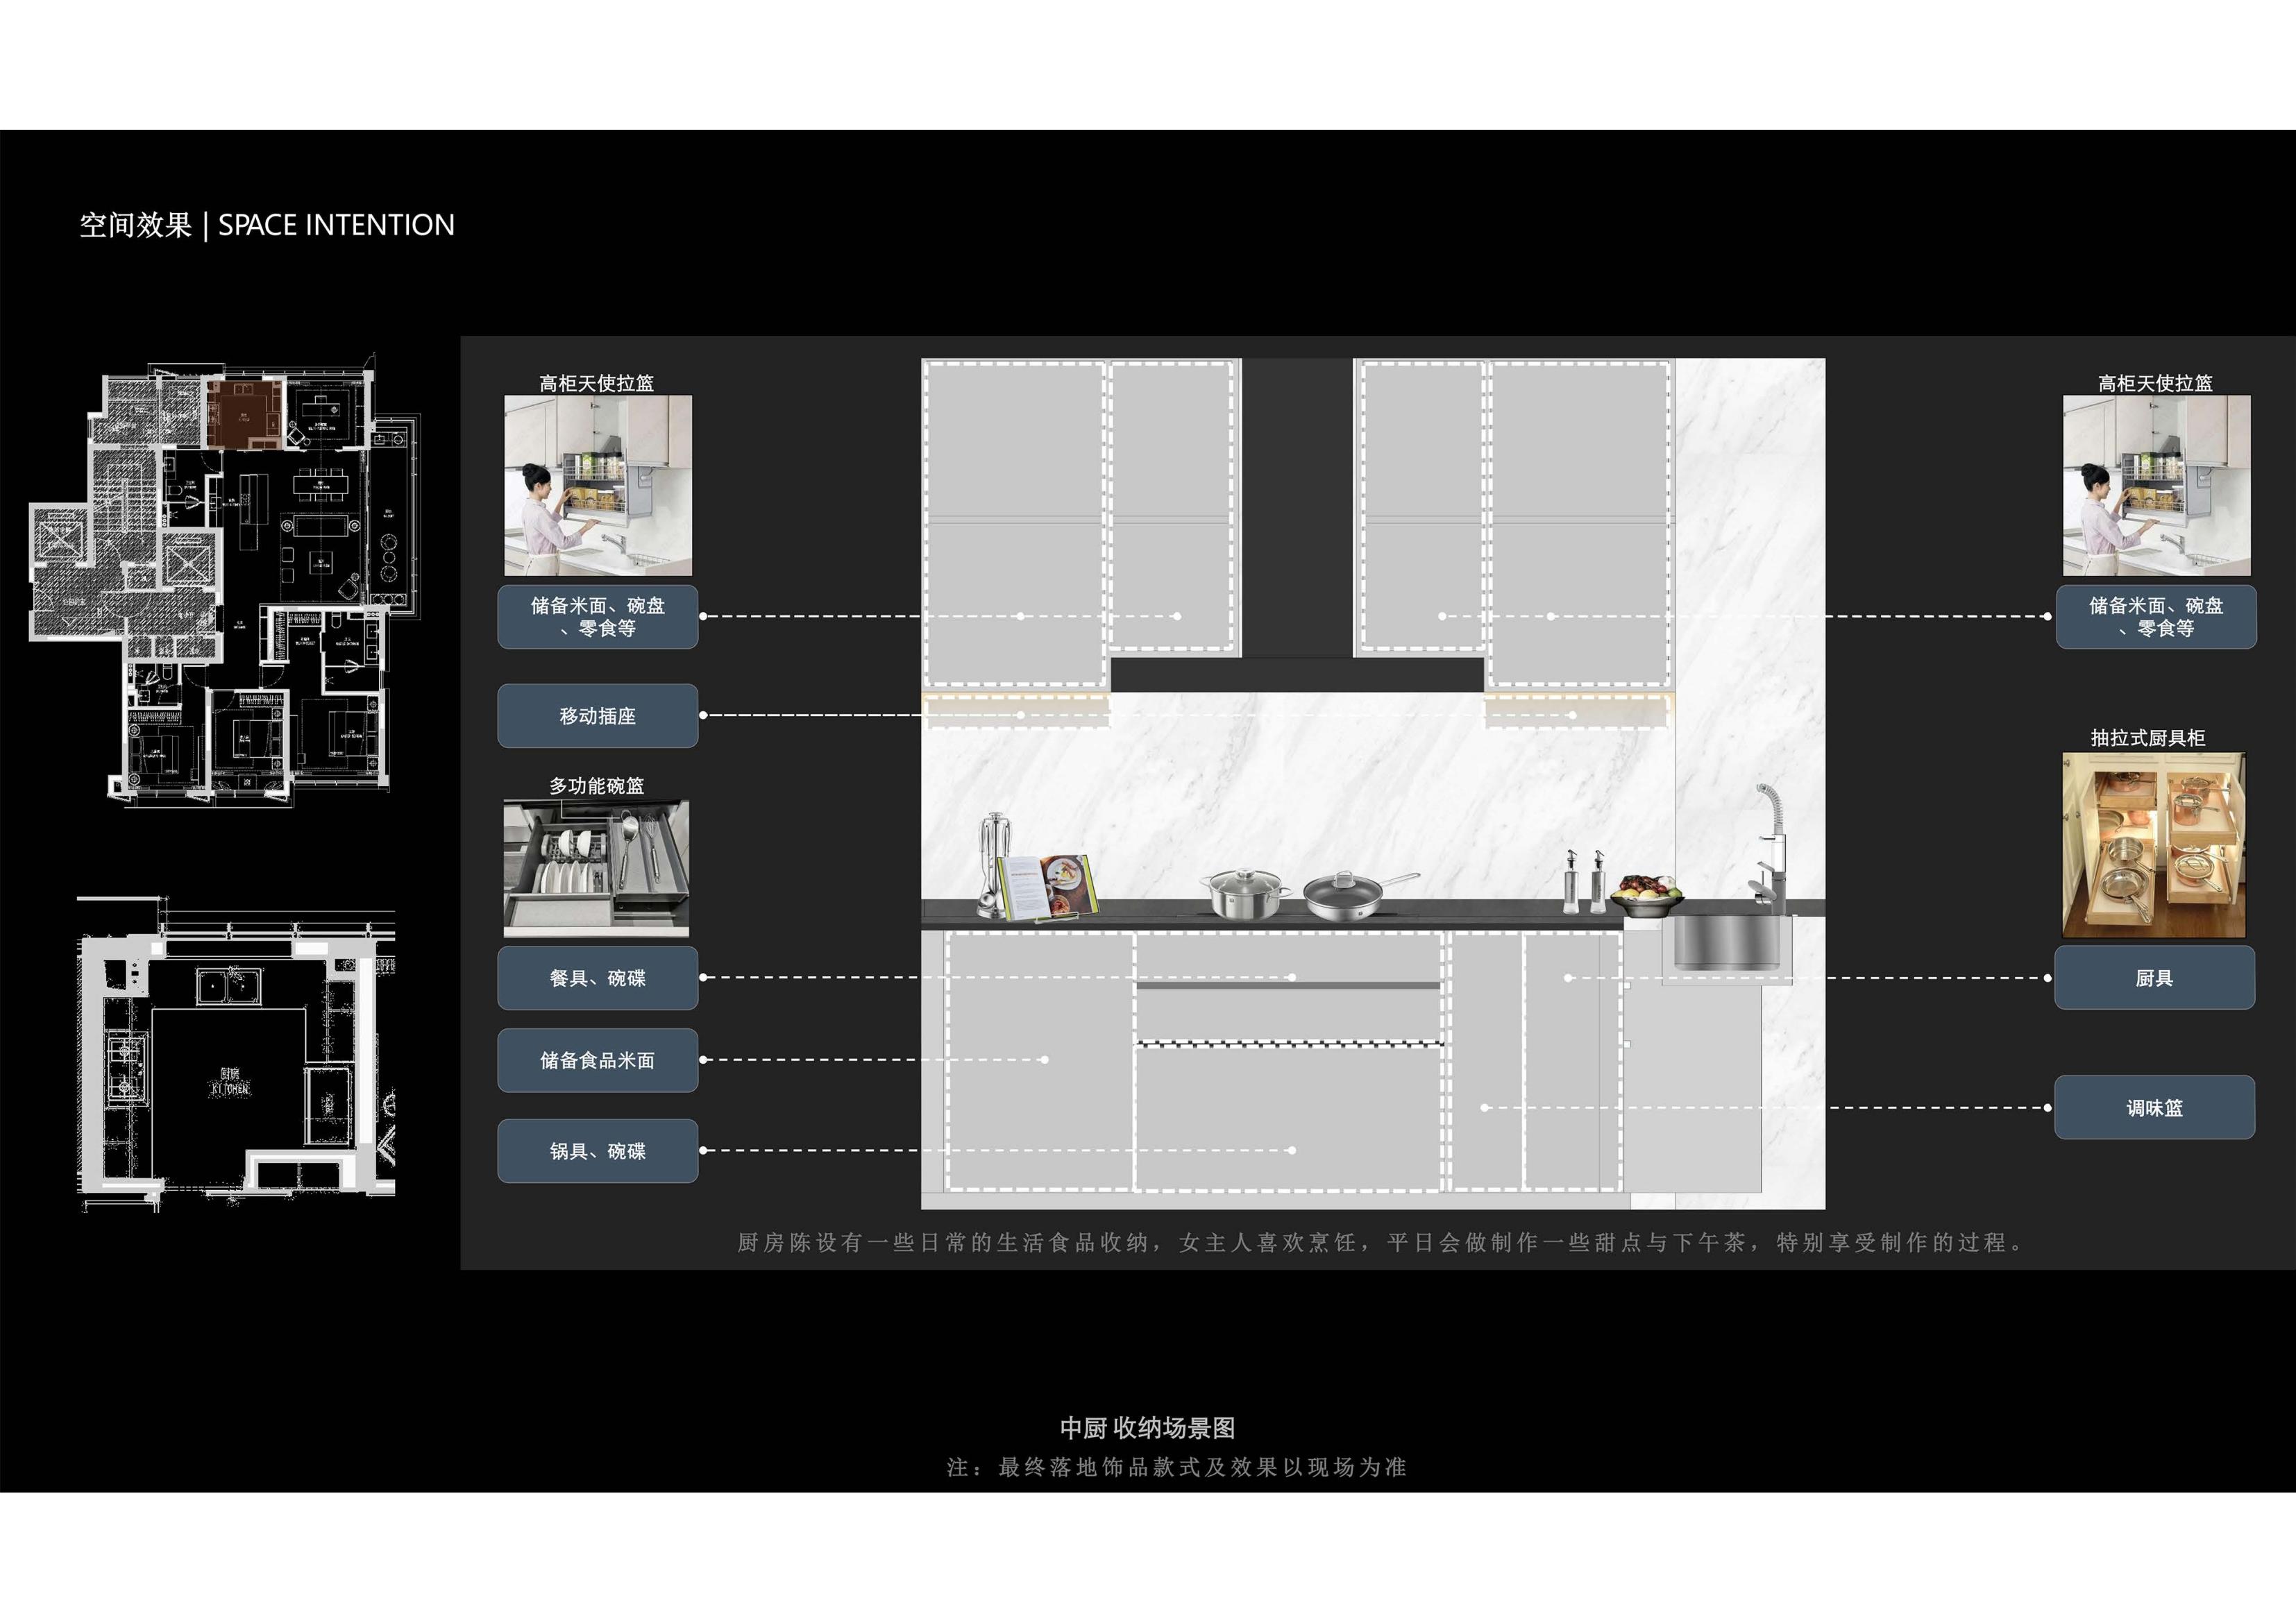
Task: Open the right 高柜天使拉篮 photo
Action: 2156,485
